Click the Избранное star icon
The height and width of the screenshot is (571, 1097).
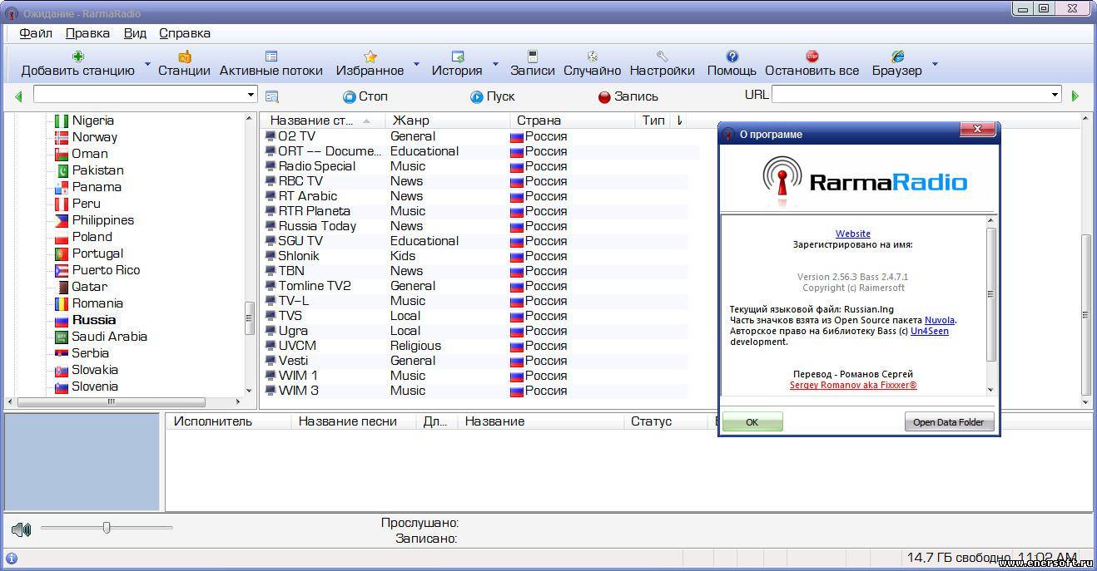point(370,57)
